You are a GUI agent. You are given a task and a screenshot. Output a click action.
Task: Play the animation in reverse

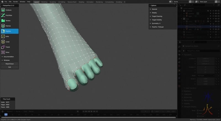(89, 111)
